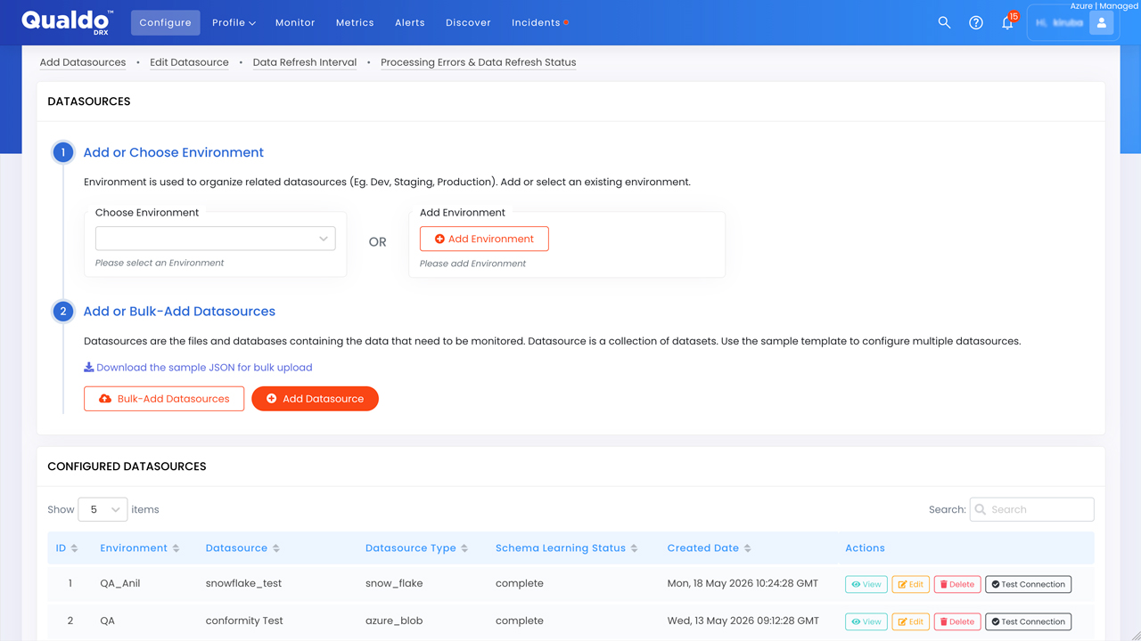
Task: Open the Alerts tab
Action: point(410,23)
